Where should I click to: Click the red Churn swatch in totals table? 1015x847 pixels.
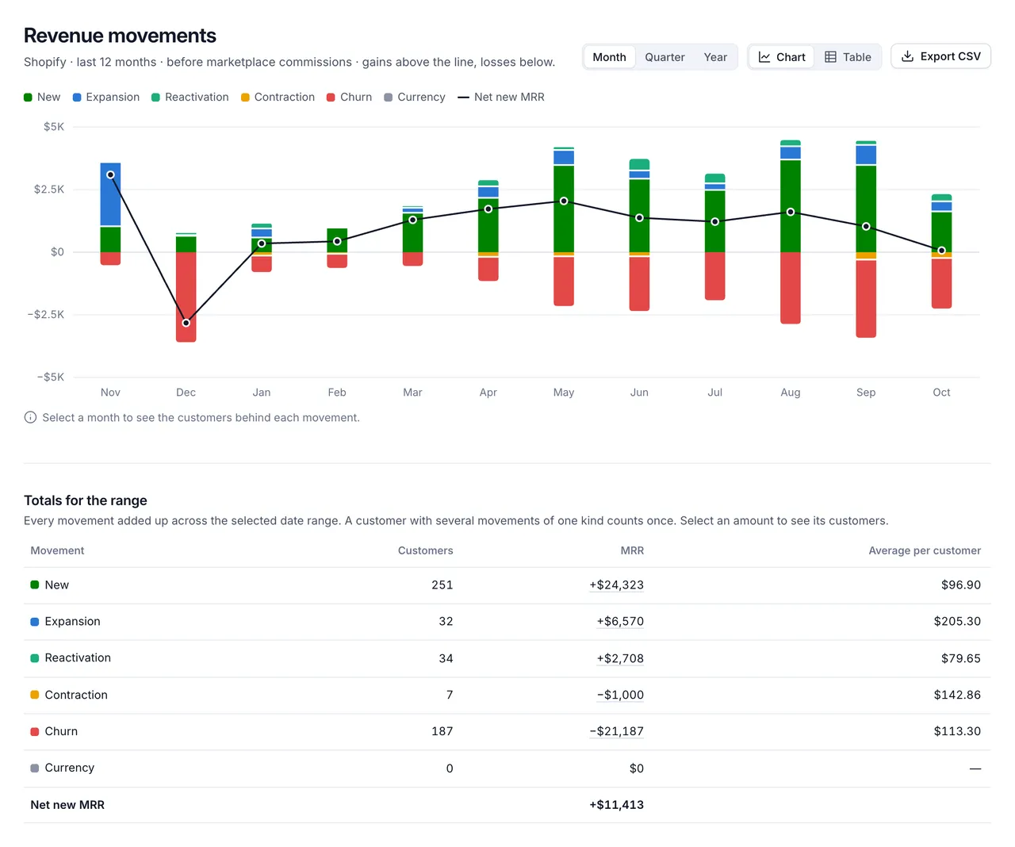click(x=34, y=732)
